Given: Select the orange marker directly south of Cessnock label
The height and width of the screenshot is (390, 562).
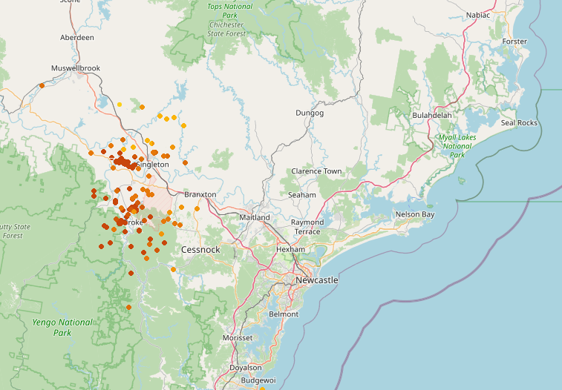Looking at the screenshot, I should (x=174, y=269).
